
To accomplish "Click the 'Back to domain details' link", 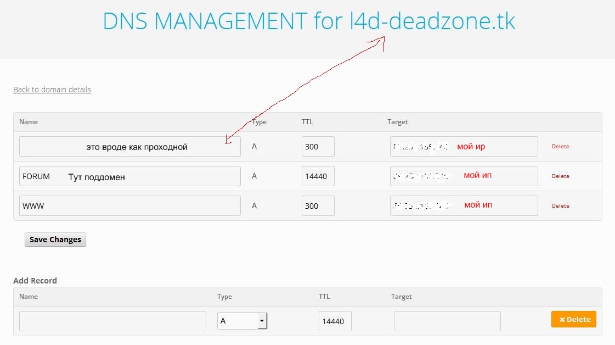I will click(x=52, y=90).
